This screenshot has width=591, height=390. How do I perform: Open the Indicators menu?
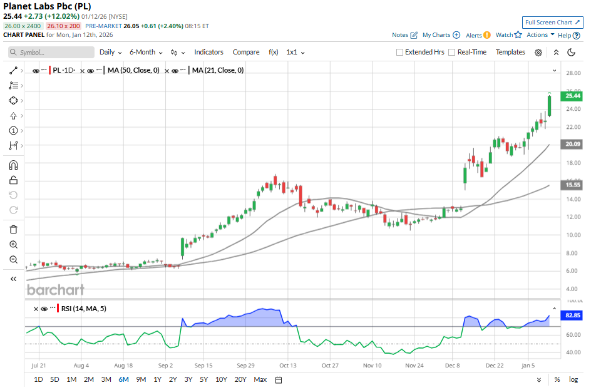click(208, 53)
